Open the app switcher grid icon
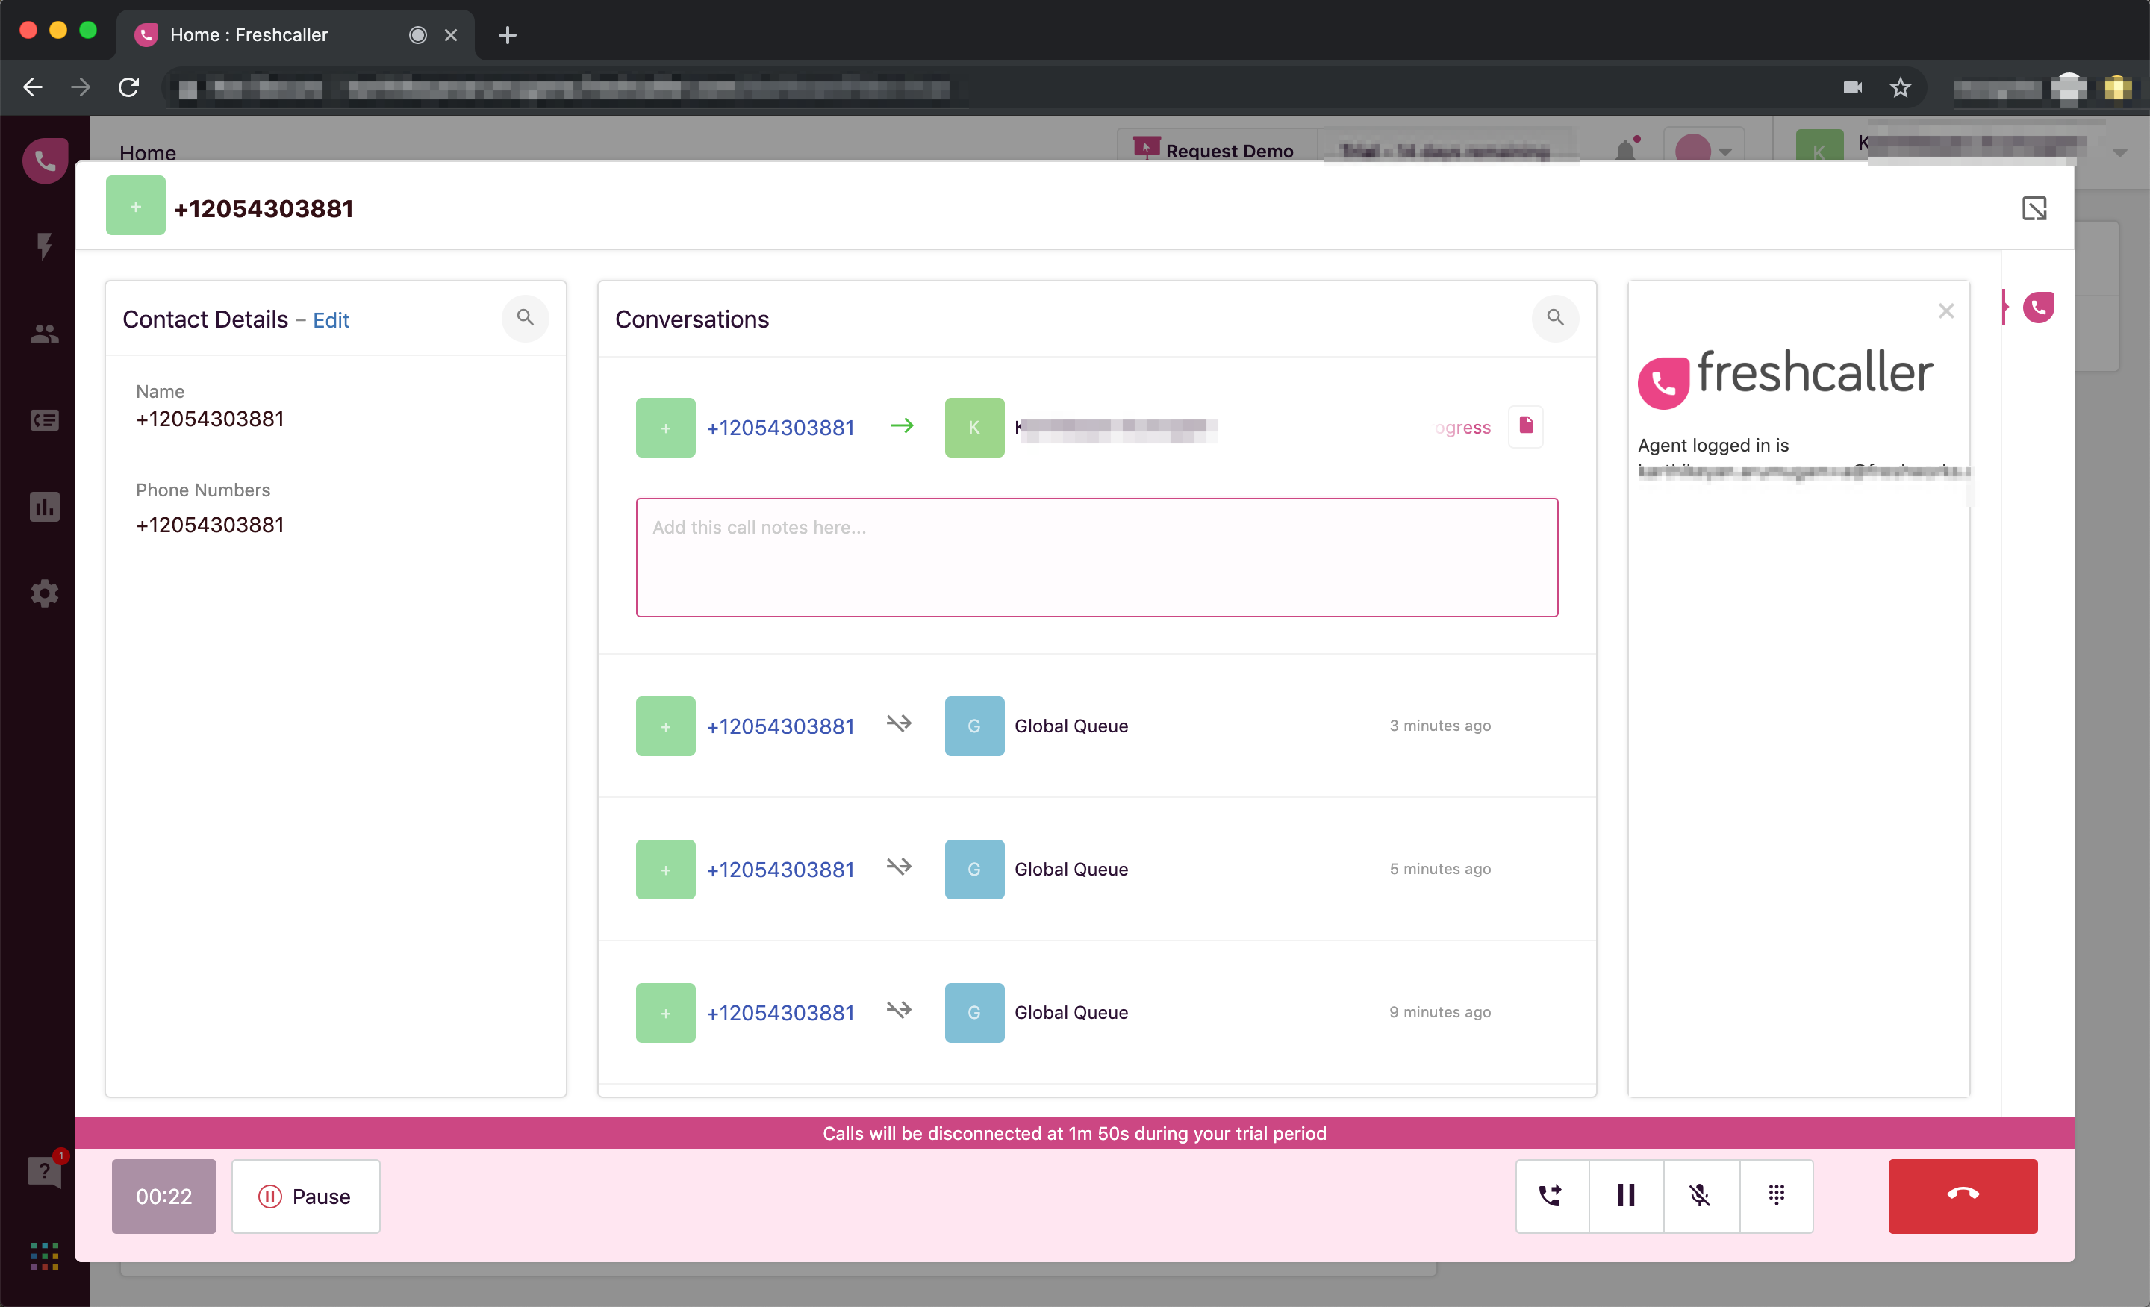This screenshot has height=1307, width=2150. [x=45, y=1256]
